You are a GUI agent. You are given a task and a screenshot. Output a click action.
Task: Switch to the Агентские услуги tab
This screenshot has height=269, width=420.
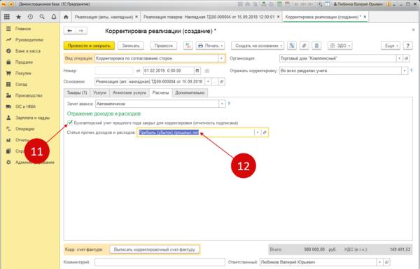[x=129, y=92]
